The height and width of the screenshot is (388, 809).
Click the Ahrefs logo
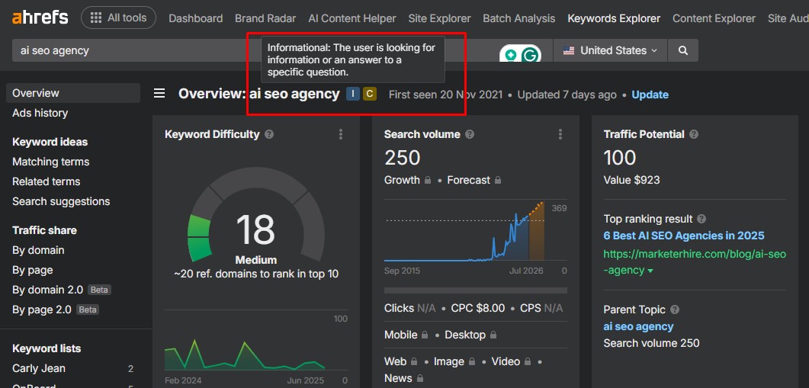point(40,18)
